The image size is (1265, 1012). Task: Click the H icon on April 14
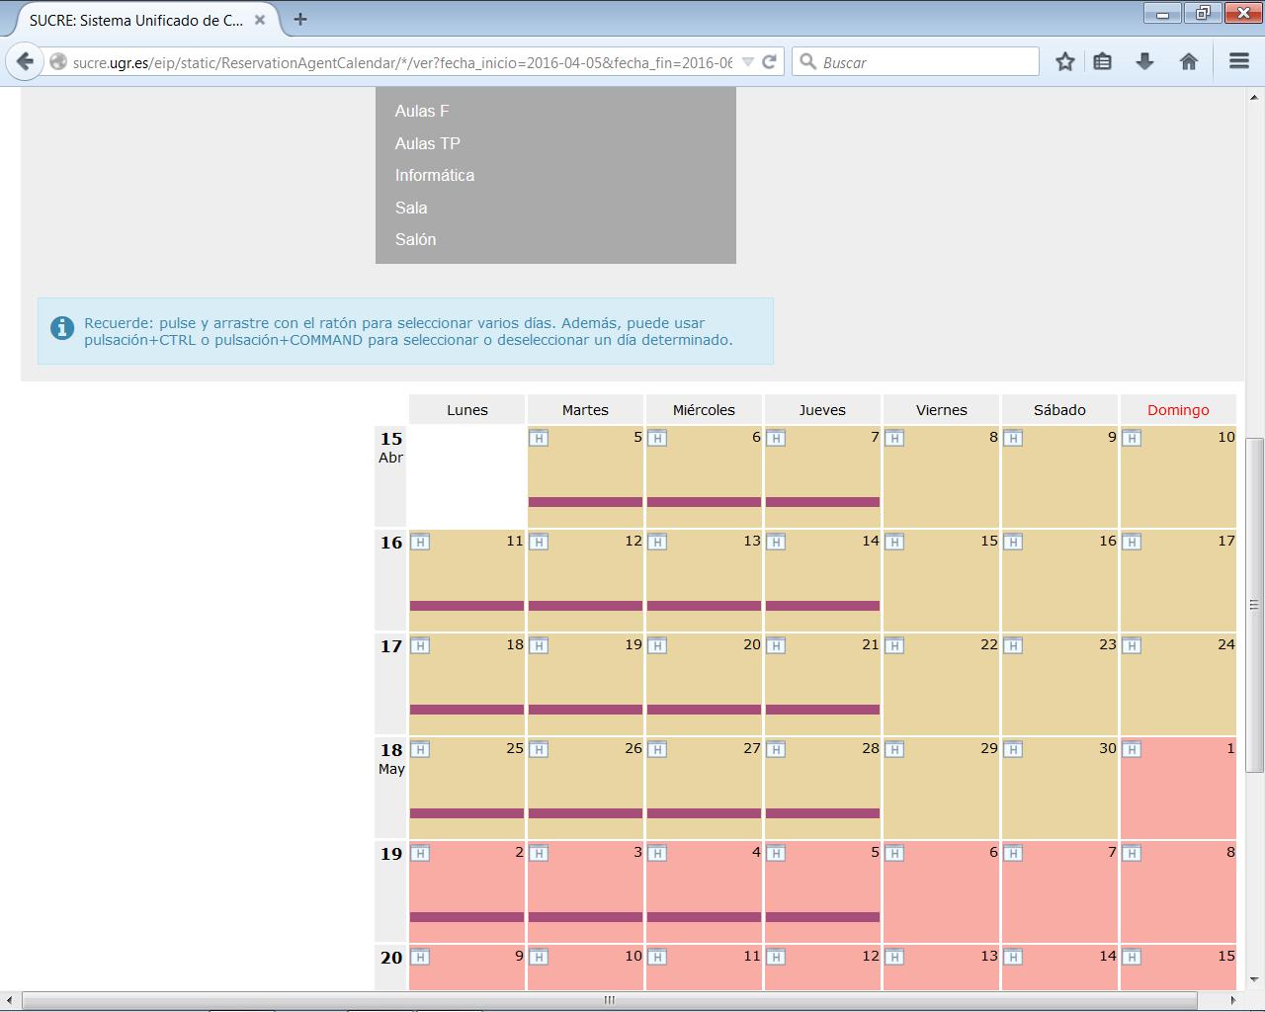coord(776,542)
